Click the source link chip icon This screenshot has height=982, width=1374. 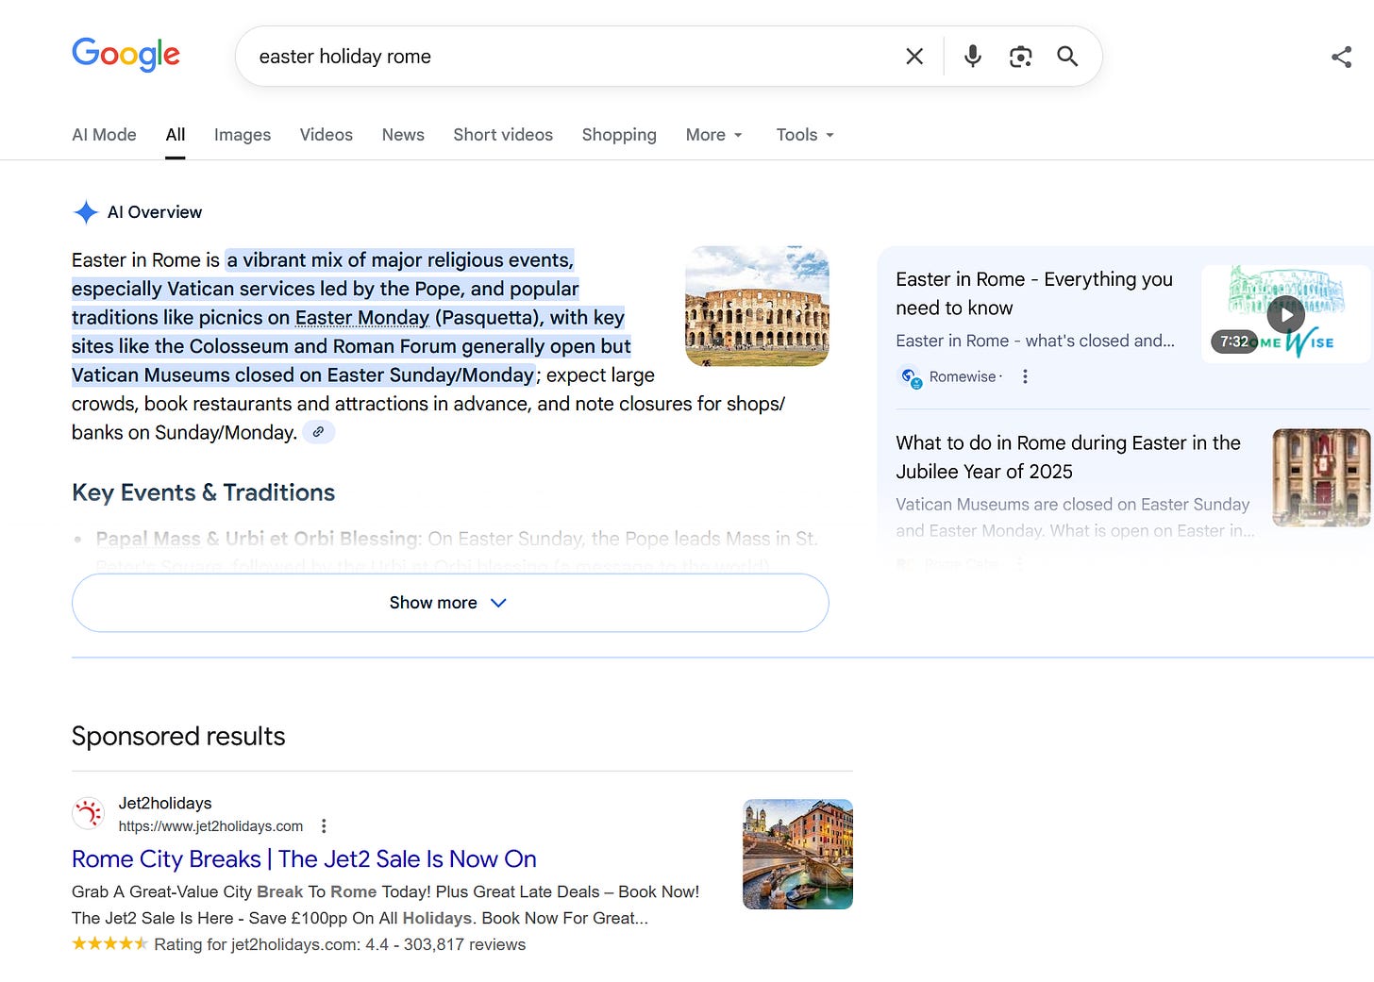click(319, 432)
